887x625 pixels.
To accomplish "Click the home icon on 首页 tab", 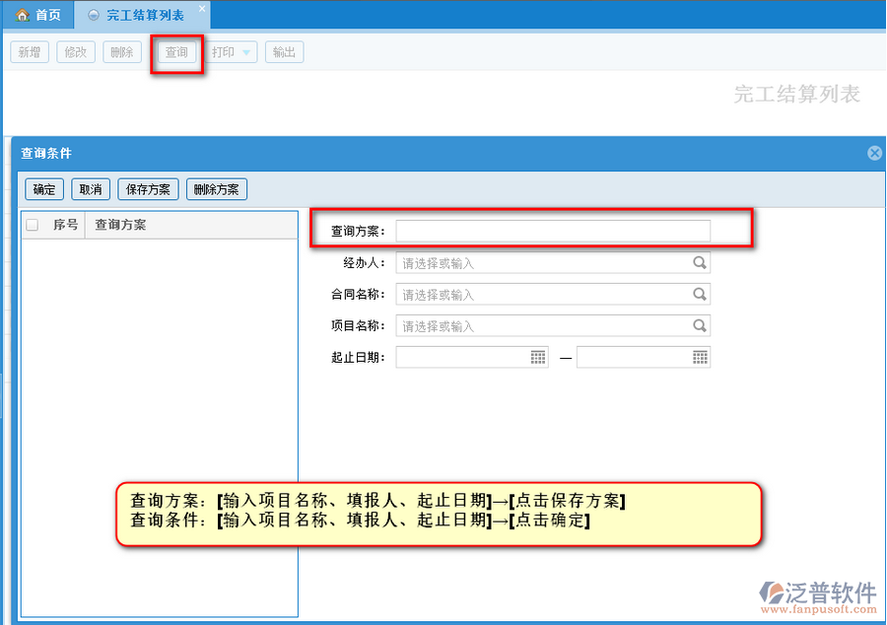I will coord(22,15).
